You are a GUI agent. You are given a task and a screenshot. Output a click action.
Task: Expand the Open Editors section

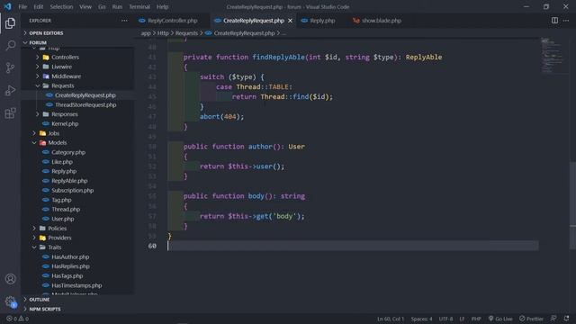click(x=46, y=33)
